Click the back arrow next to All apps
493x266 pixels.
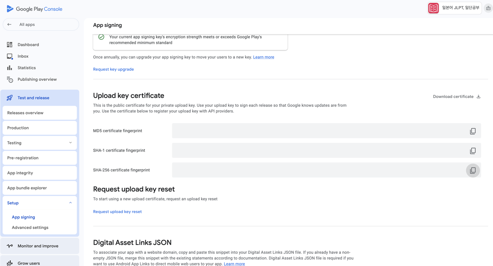[x=9, y=24]
